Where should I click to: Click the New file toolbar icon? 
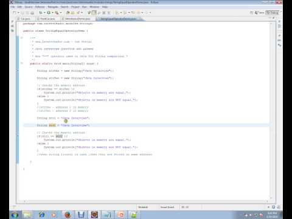click(15, 13)
